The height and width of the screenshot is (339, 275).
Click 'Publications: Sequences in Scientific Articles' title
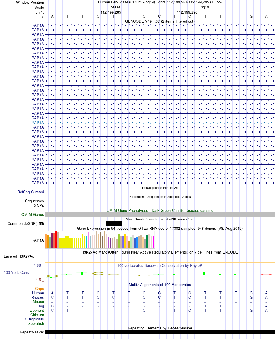[160, 197]
